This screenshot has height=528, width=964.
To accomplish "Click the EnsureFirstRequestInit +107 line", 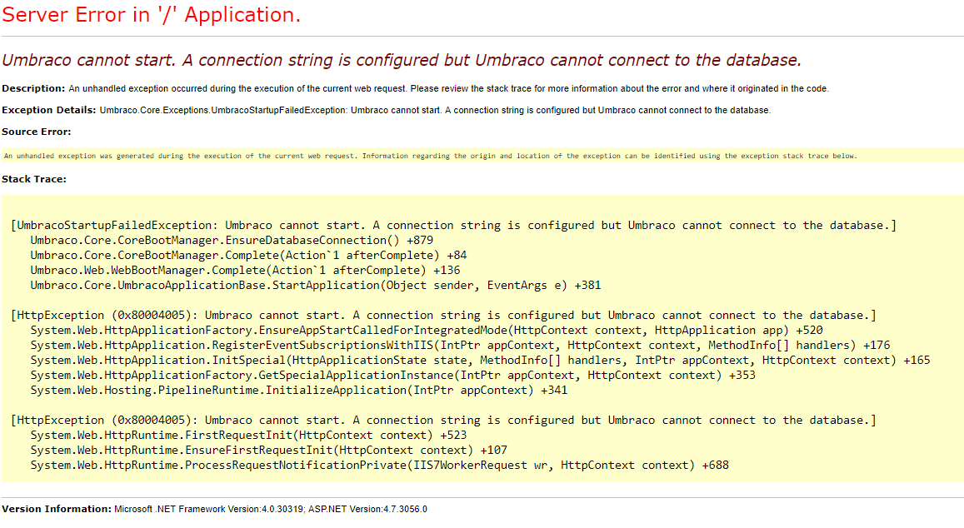I will tap(268, 451).
